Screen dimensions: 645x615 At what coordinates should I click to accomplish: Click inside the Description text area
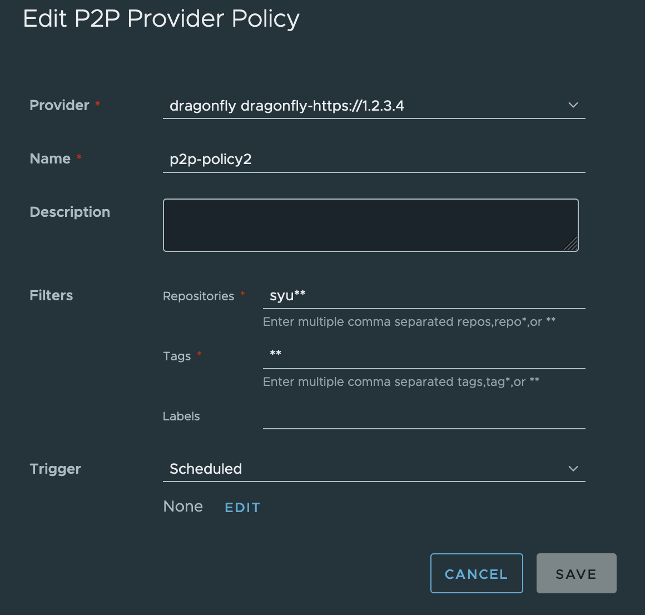tap(370, 225)
